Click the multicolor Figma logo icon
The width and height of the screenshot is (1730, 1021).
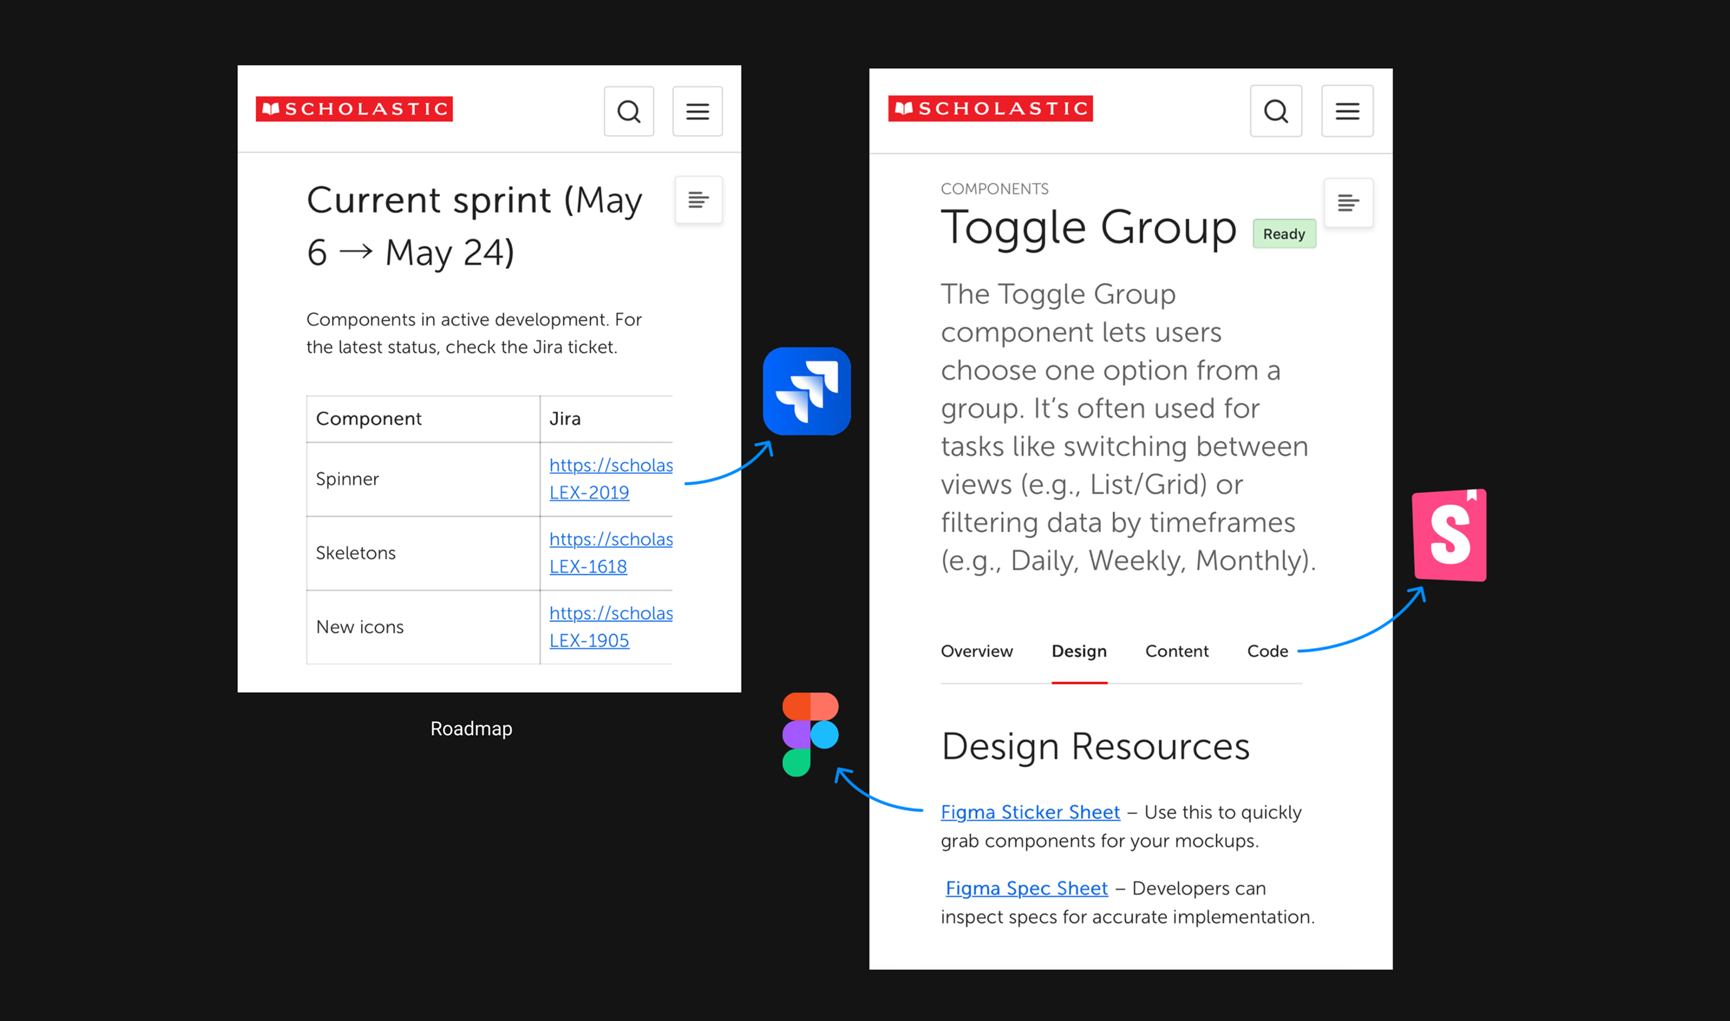click(810, 734)
